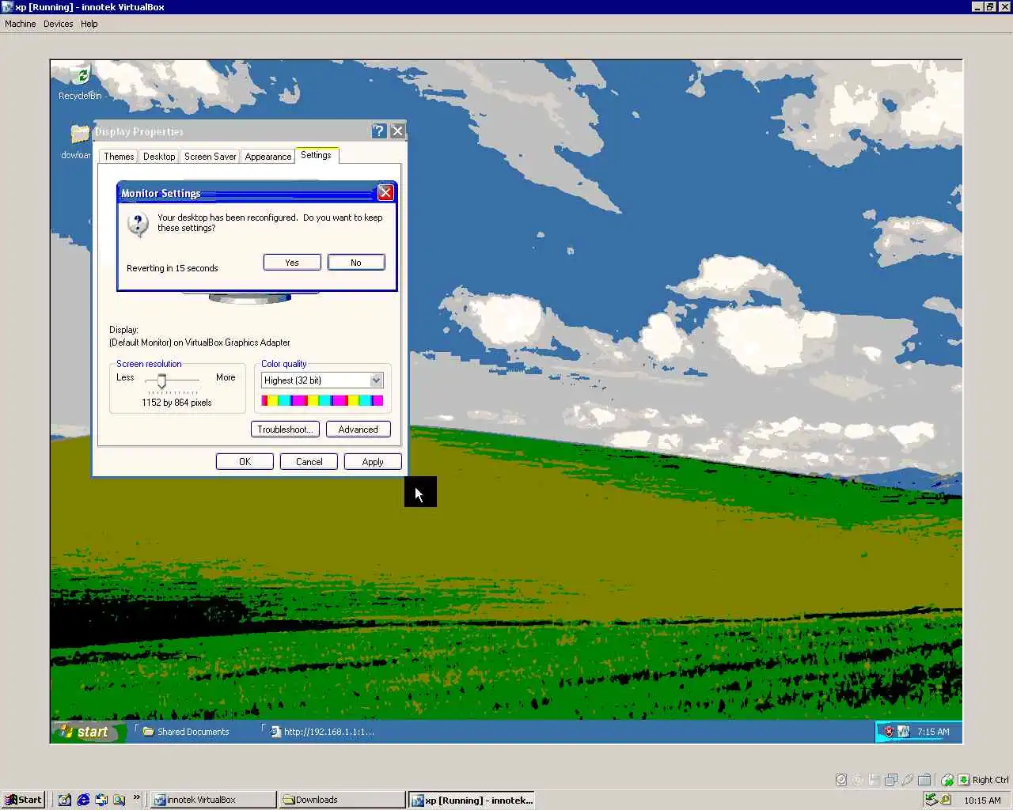1013x810 pixels.
Task: Click the Display Properties help question-mark button
Action: pyautogui.click(x=379, y=131)
